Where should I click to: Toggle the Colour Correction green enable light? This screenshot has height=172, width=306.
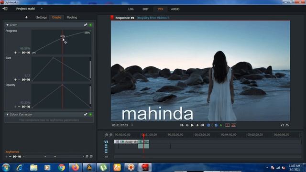click(90, 115)
